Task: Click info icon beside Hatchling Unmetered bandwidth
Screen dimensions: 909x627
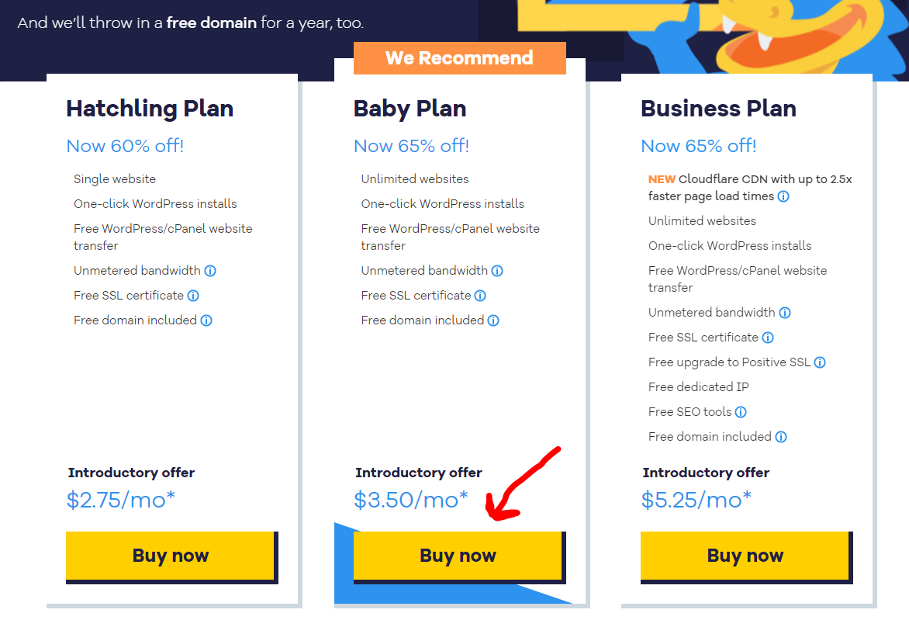Action: 210,271
